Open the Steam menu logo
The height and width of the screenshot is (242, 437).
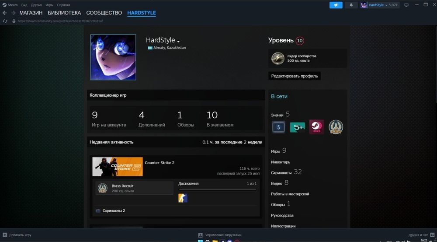[4, 5]
